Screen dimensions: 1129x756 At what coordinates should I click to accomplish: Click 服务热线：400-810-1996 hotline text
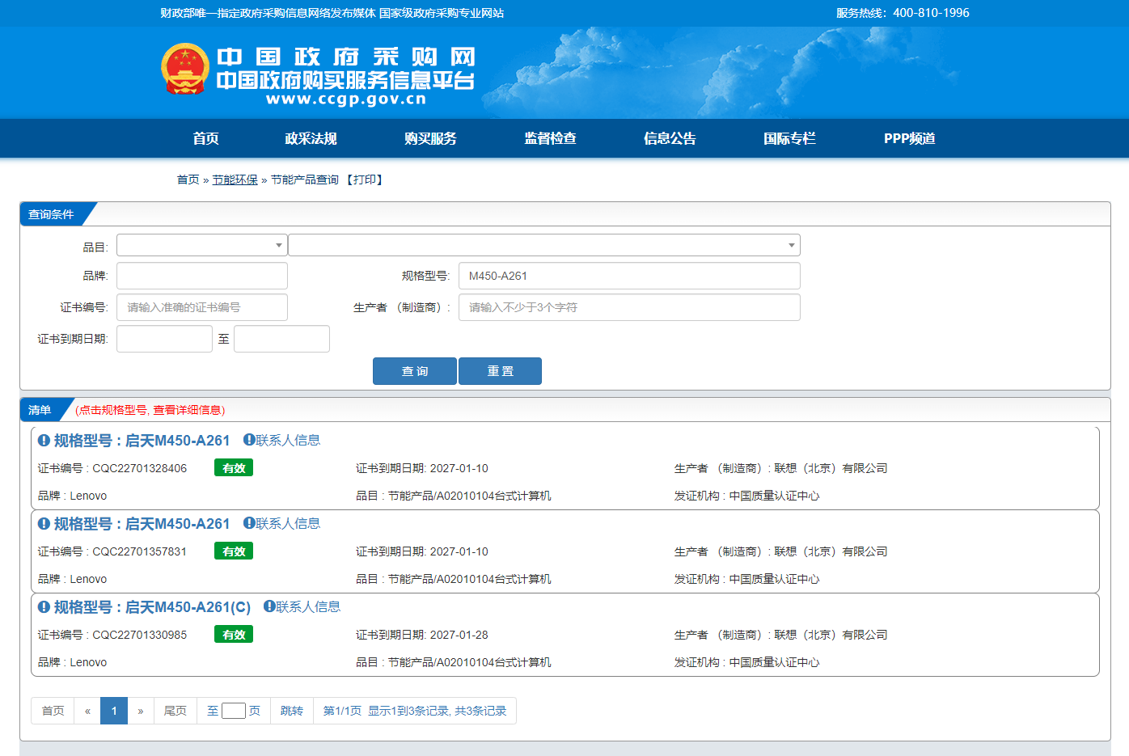point(903,13)
